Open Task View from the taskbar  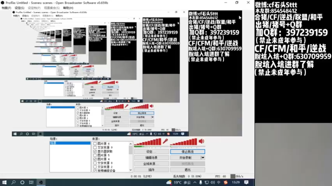(x=31, y=182)
